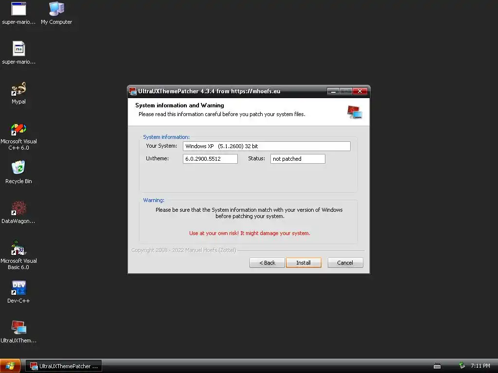The width and height of the screenshot is (498, 373).
Task: Click UltraUXThemePatcher taskbar button
Action: point(64,366)
